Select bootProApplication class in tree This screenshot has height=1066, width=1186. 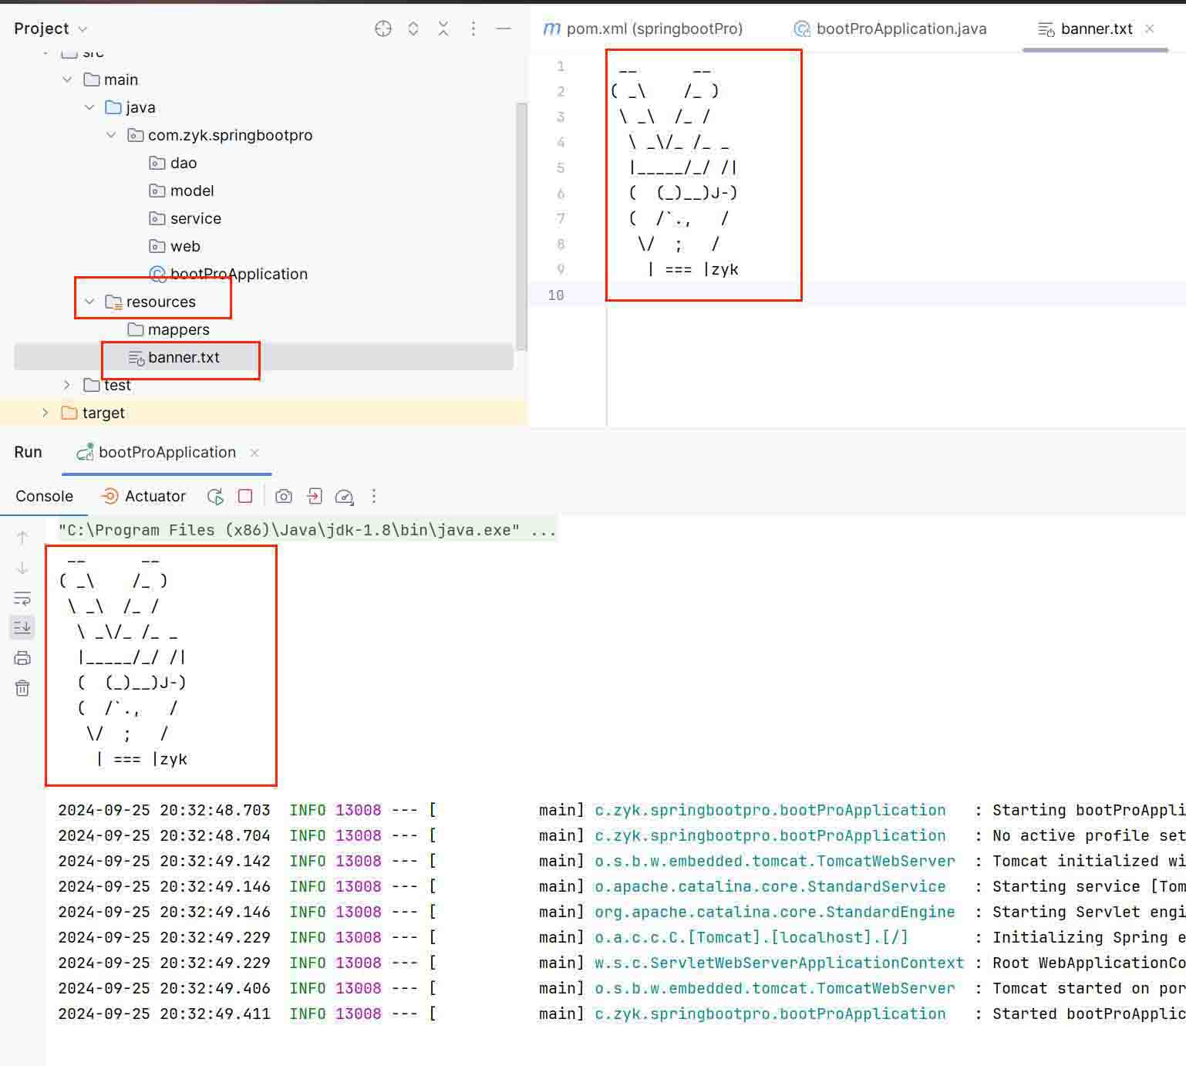click(x=229, y=274)
